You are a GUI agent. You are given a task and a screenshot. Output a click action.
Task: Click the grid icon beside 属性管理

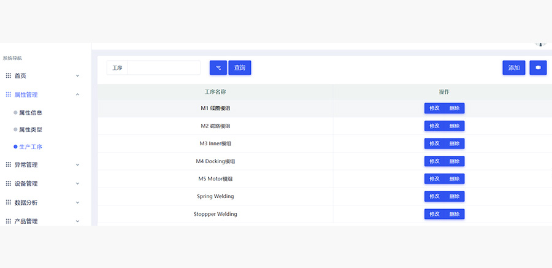point(9,94)
